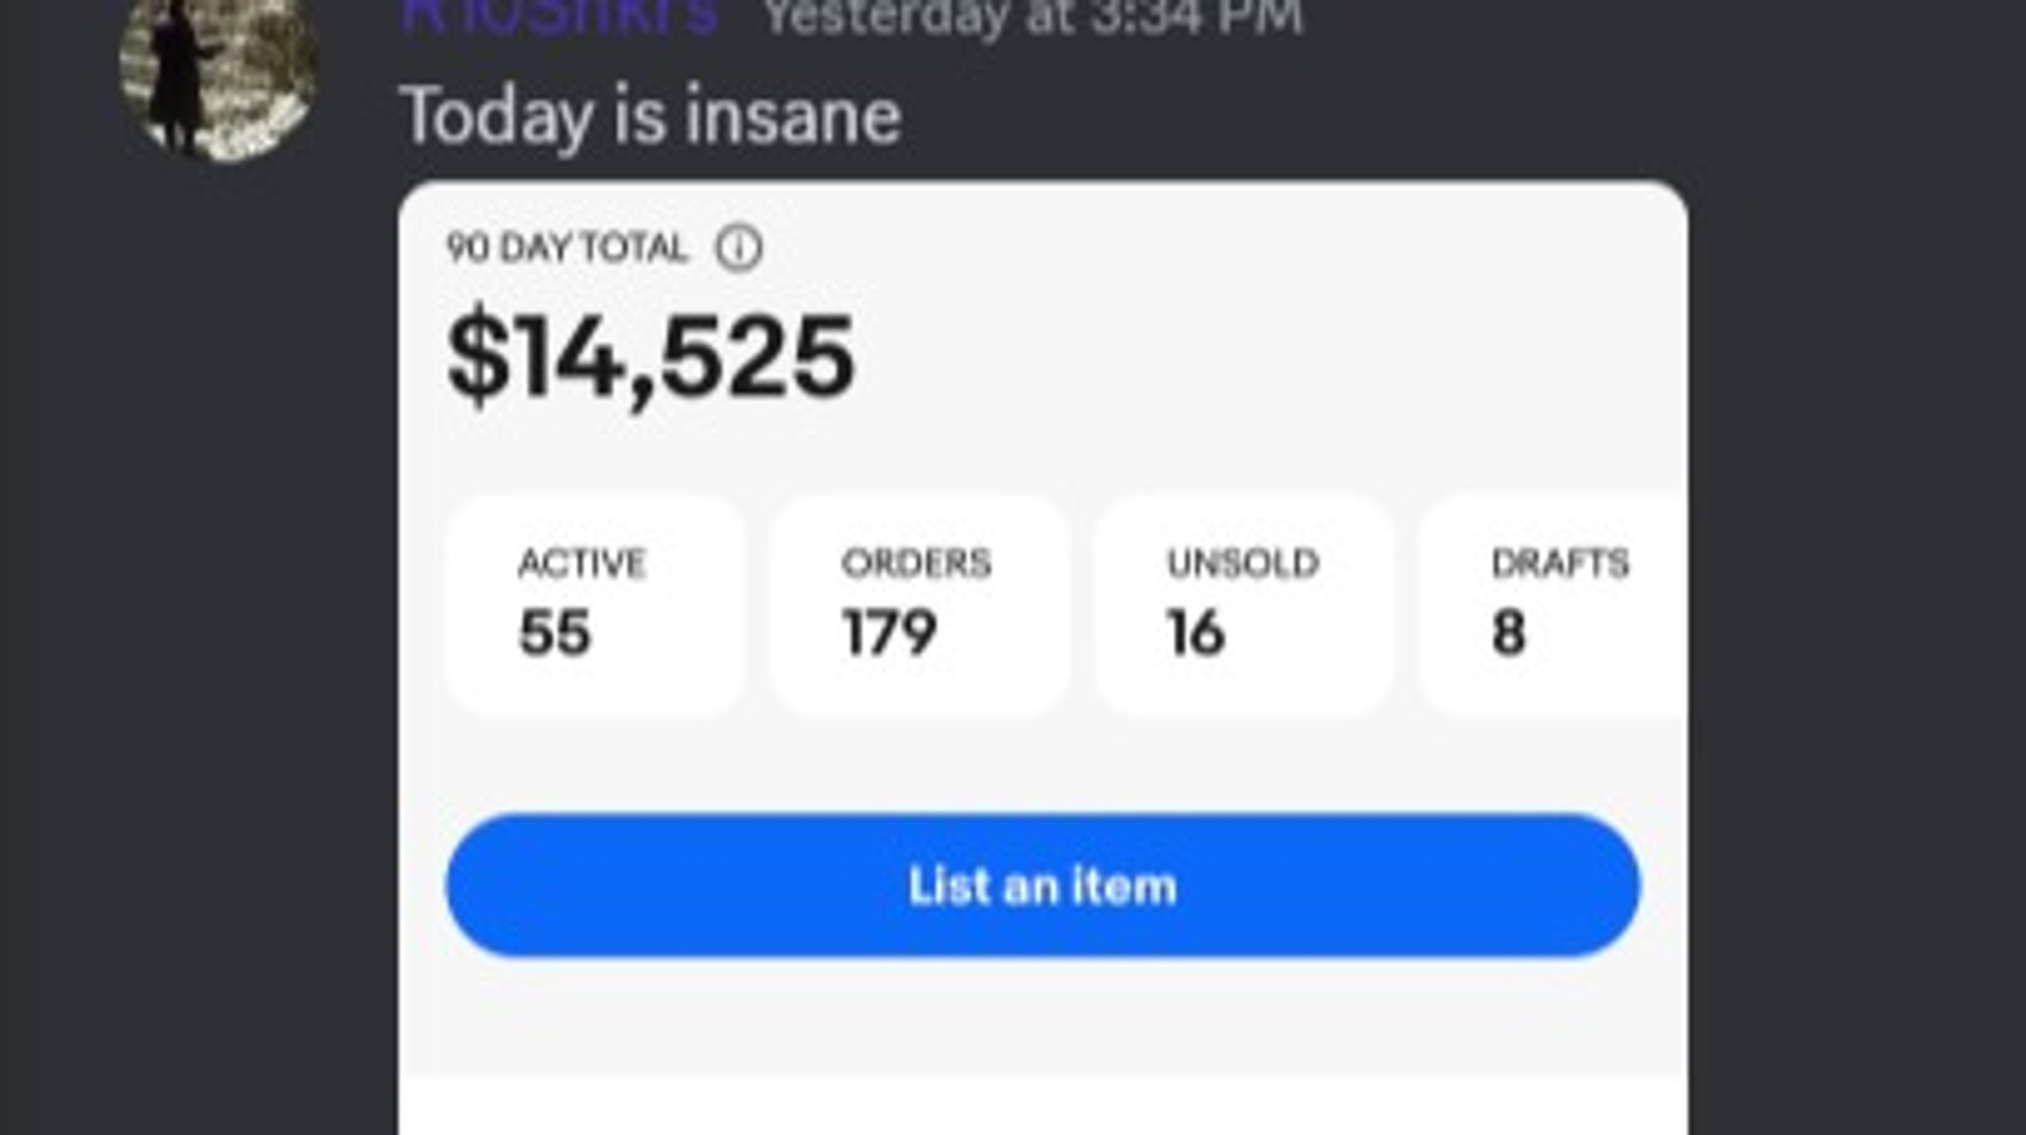Click the '90 DAY TOTAL' label
The image size is (2026, 1135).
[566, 249]
